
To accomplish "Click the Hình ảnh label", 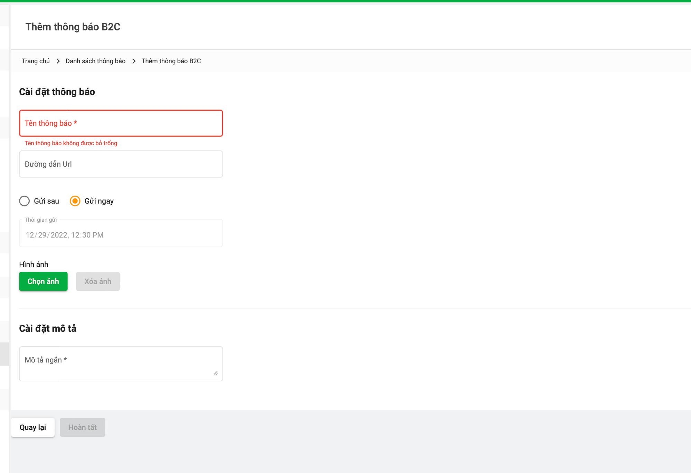I will [34, 265].
